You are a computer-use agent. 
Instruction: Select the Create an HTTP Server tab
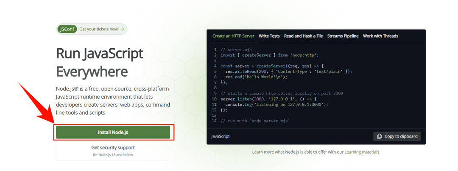(x=233, y=36)
